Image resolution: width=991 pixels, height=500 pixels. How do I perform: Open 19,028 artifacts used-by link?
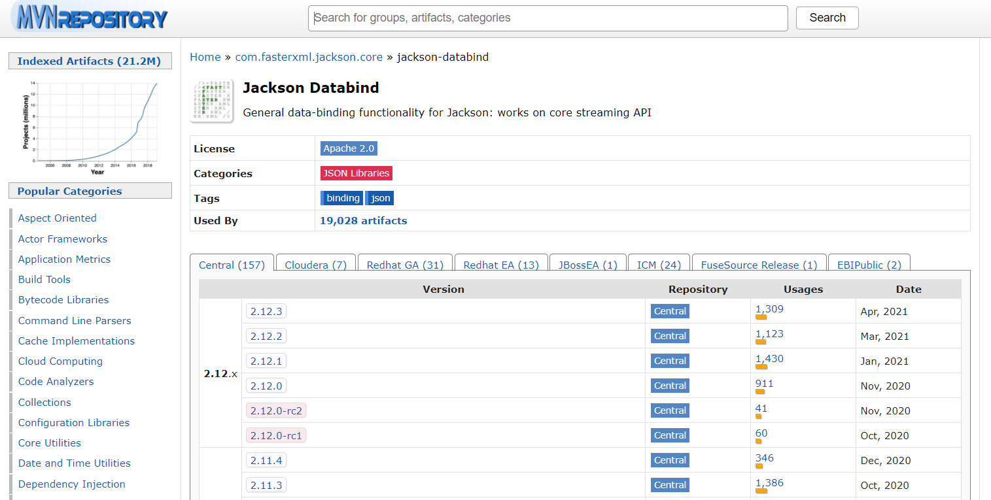pyautogui.click(x=363, y=221)
